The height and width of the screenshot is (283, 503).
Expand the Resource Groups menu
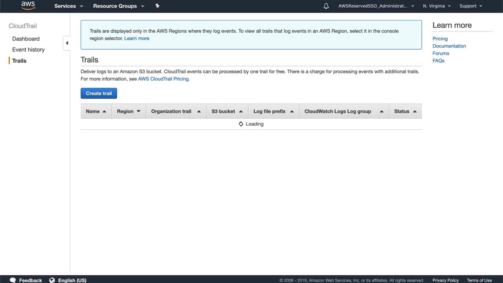pyautogui.click(x=119, y=6)
